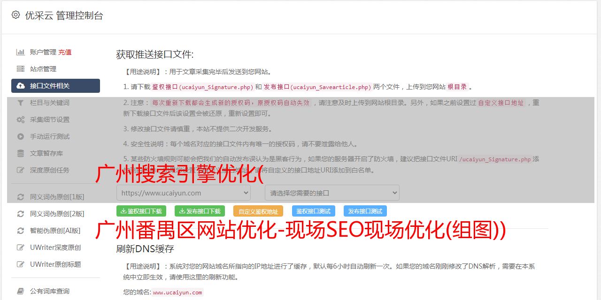Click the 安全性说明 note line

pos(240,144)
